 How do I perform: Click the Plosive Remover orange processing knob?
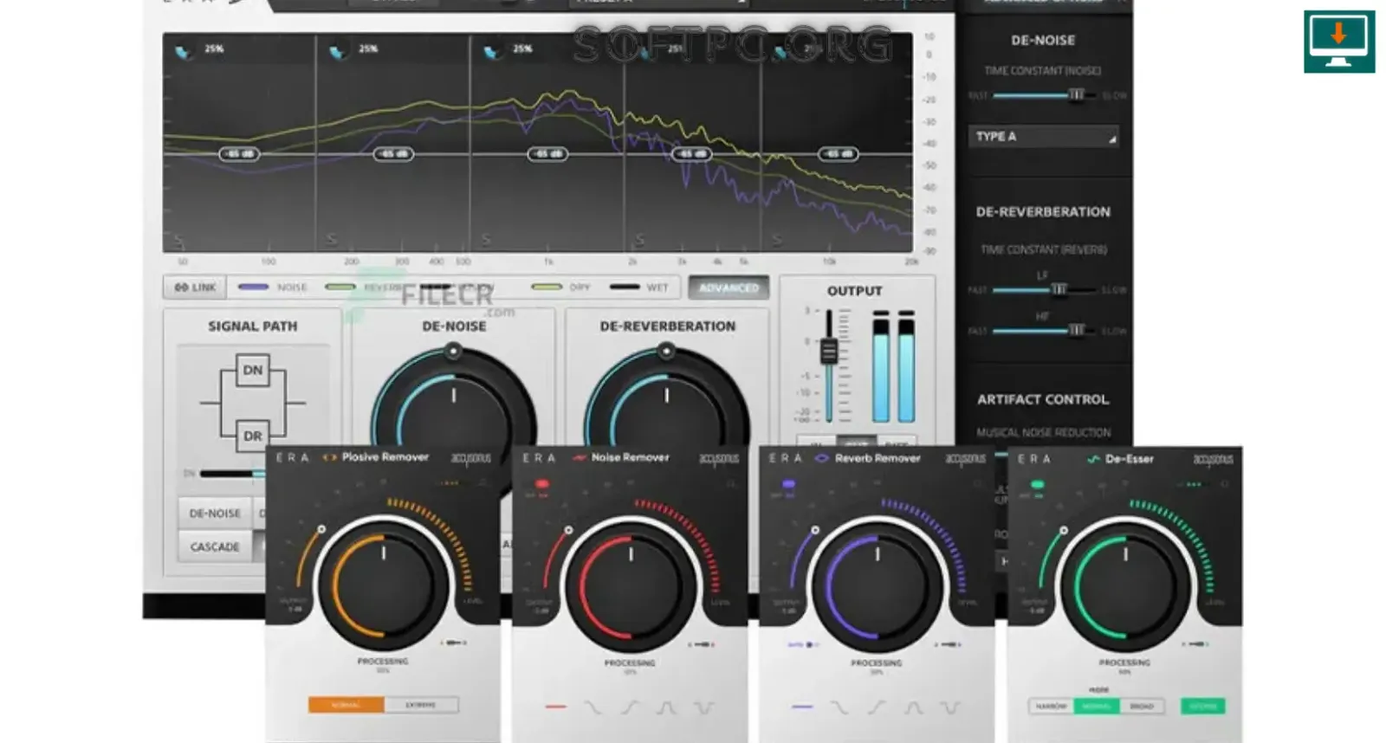coord(384,586)
